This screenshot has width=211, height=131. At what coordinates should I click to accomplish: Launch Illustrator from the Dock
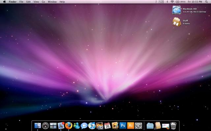[x=131, y=126]
